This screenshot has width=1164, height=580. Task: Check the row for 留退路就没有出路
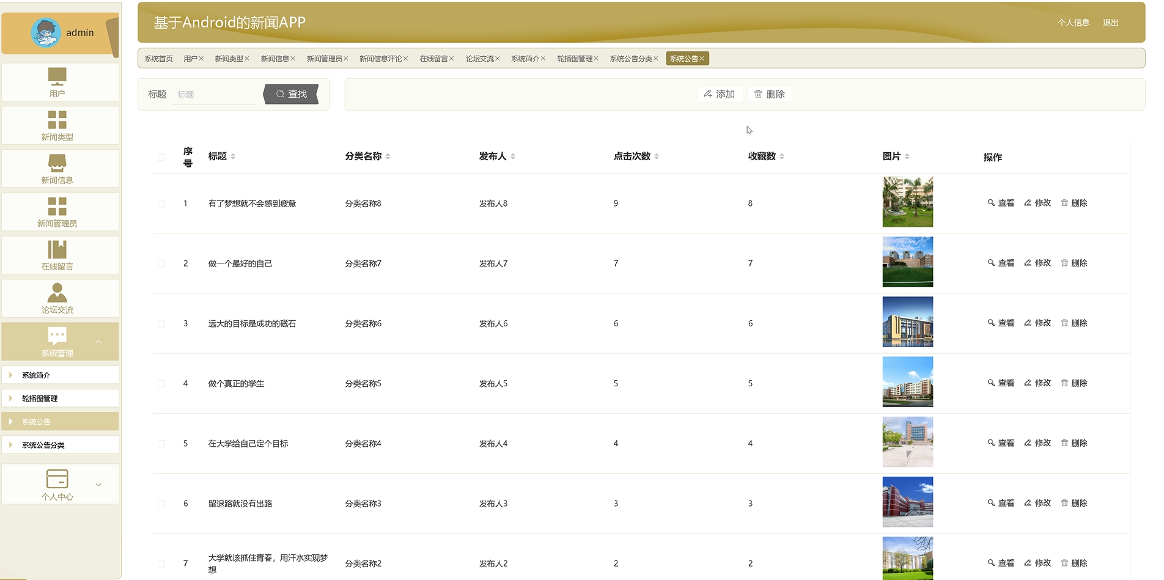[x=161, y=504]
